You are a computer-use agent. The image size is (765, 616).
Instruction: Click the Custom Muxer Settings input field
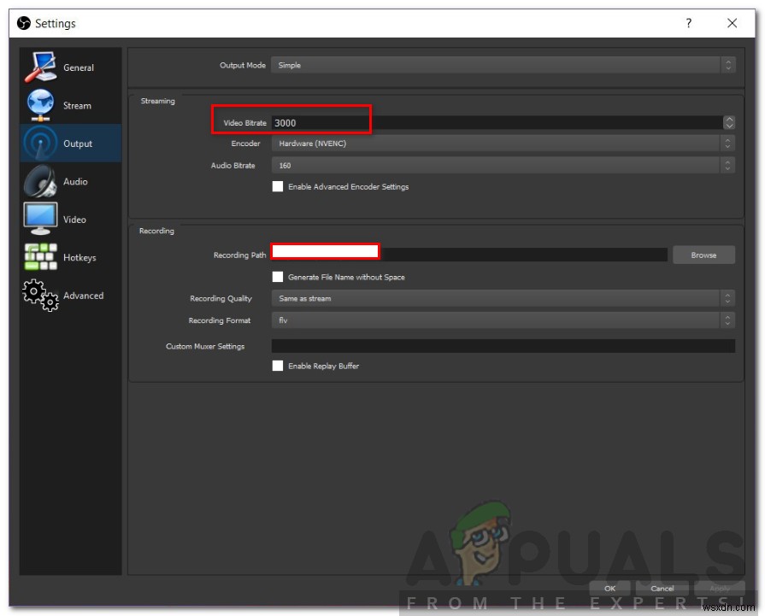tap(502, 345)
